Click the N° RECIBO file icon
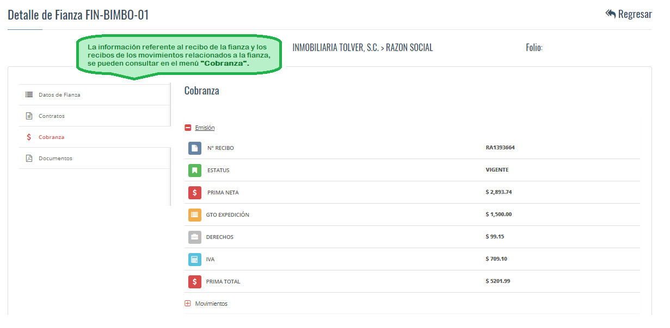 195,148
